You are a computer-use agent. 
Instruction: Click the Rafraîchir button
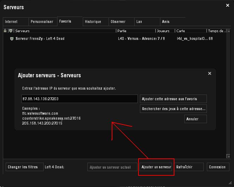pos(189,167)
